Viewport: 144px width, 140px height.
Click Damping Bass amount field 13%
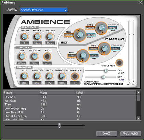(94, 55)
